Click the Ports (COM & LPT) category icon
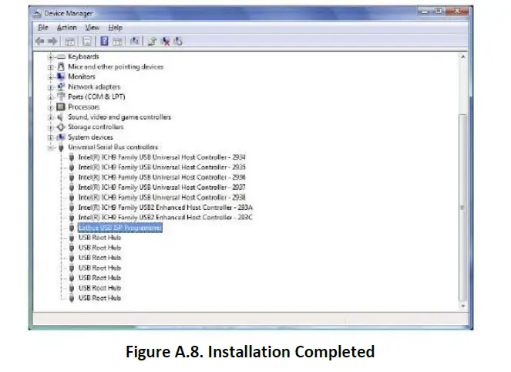 (61, 96)
